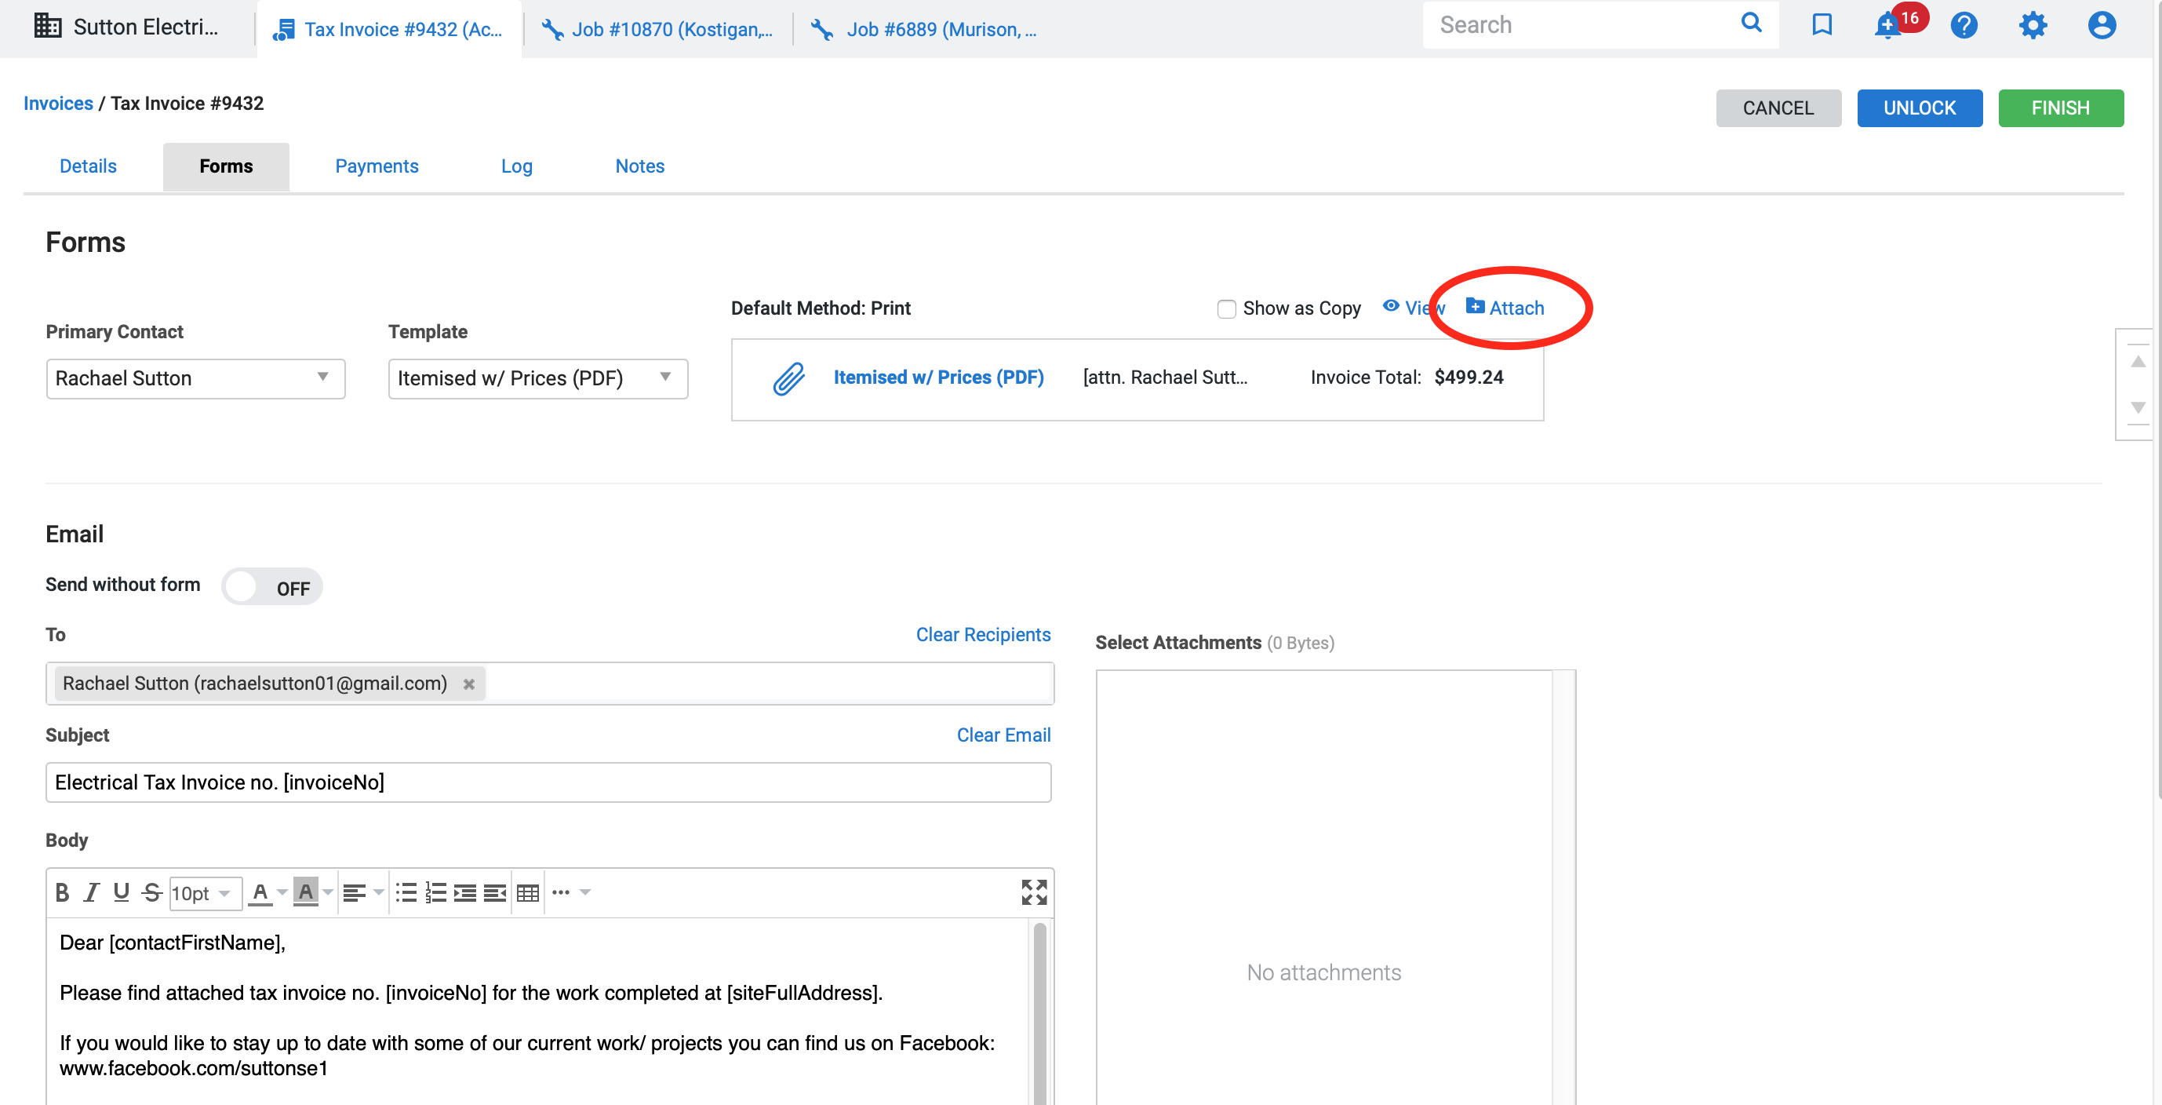2162x1105 pixels.
Task: Open the Primary Contact dropdown
Action: tap(195, 379)
